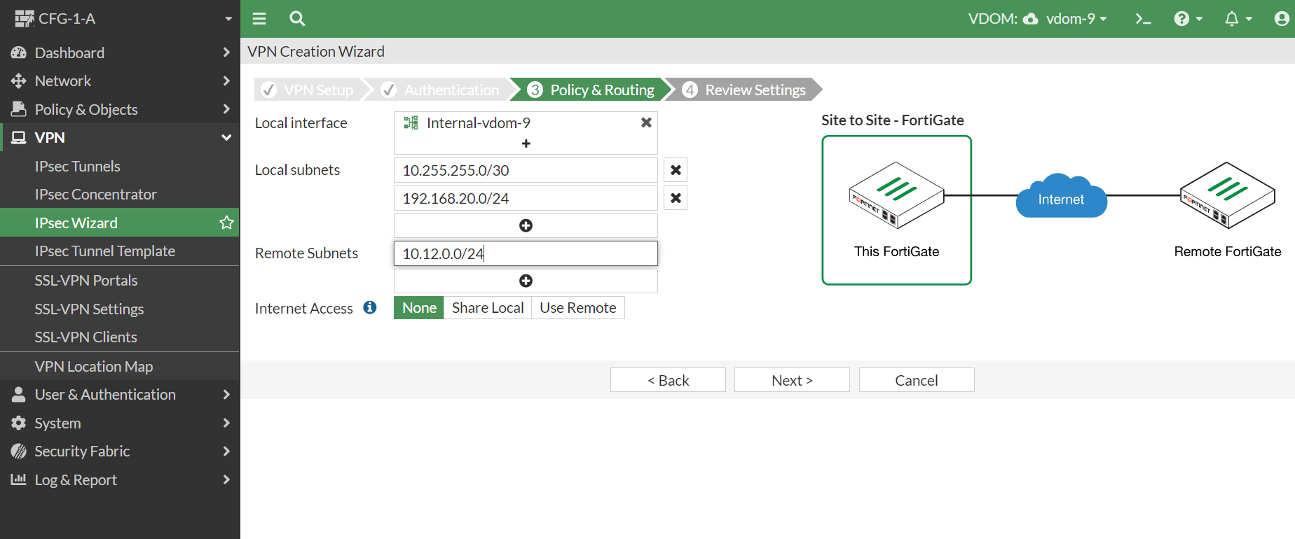
Task: Click the notifications bell icon
Action: tap(1231, 19)
